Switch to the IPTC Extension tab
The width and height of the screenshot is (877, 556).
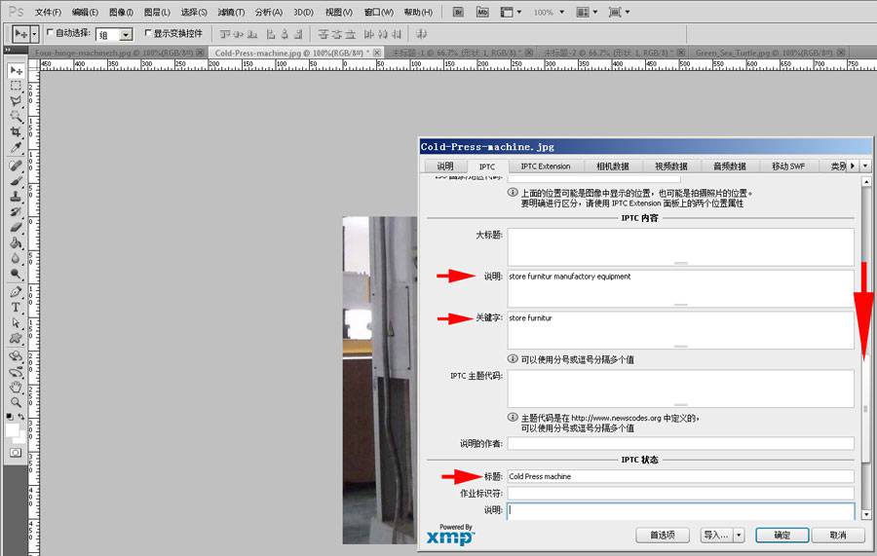546,167
